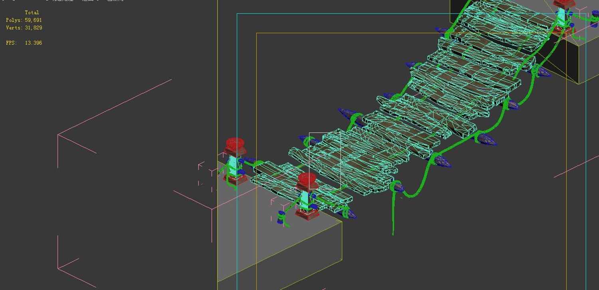Click the Total statistics header

(x=32, y=12)
